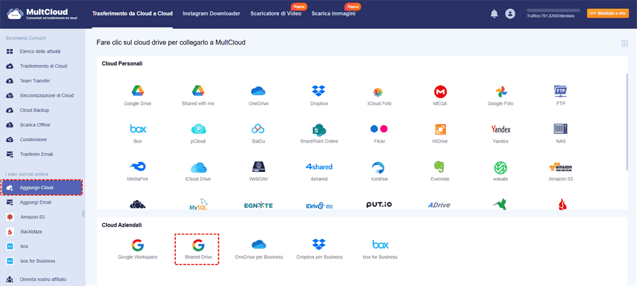Select the Shared with me drive
The width and height of the screenshot is (637, 286).
(x=198, y=96)
